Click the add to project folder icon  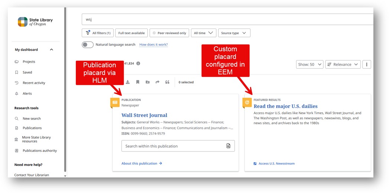[148, 82]
